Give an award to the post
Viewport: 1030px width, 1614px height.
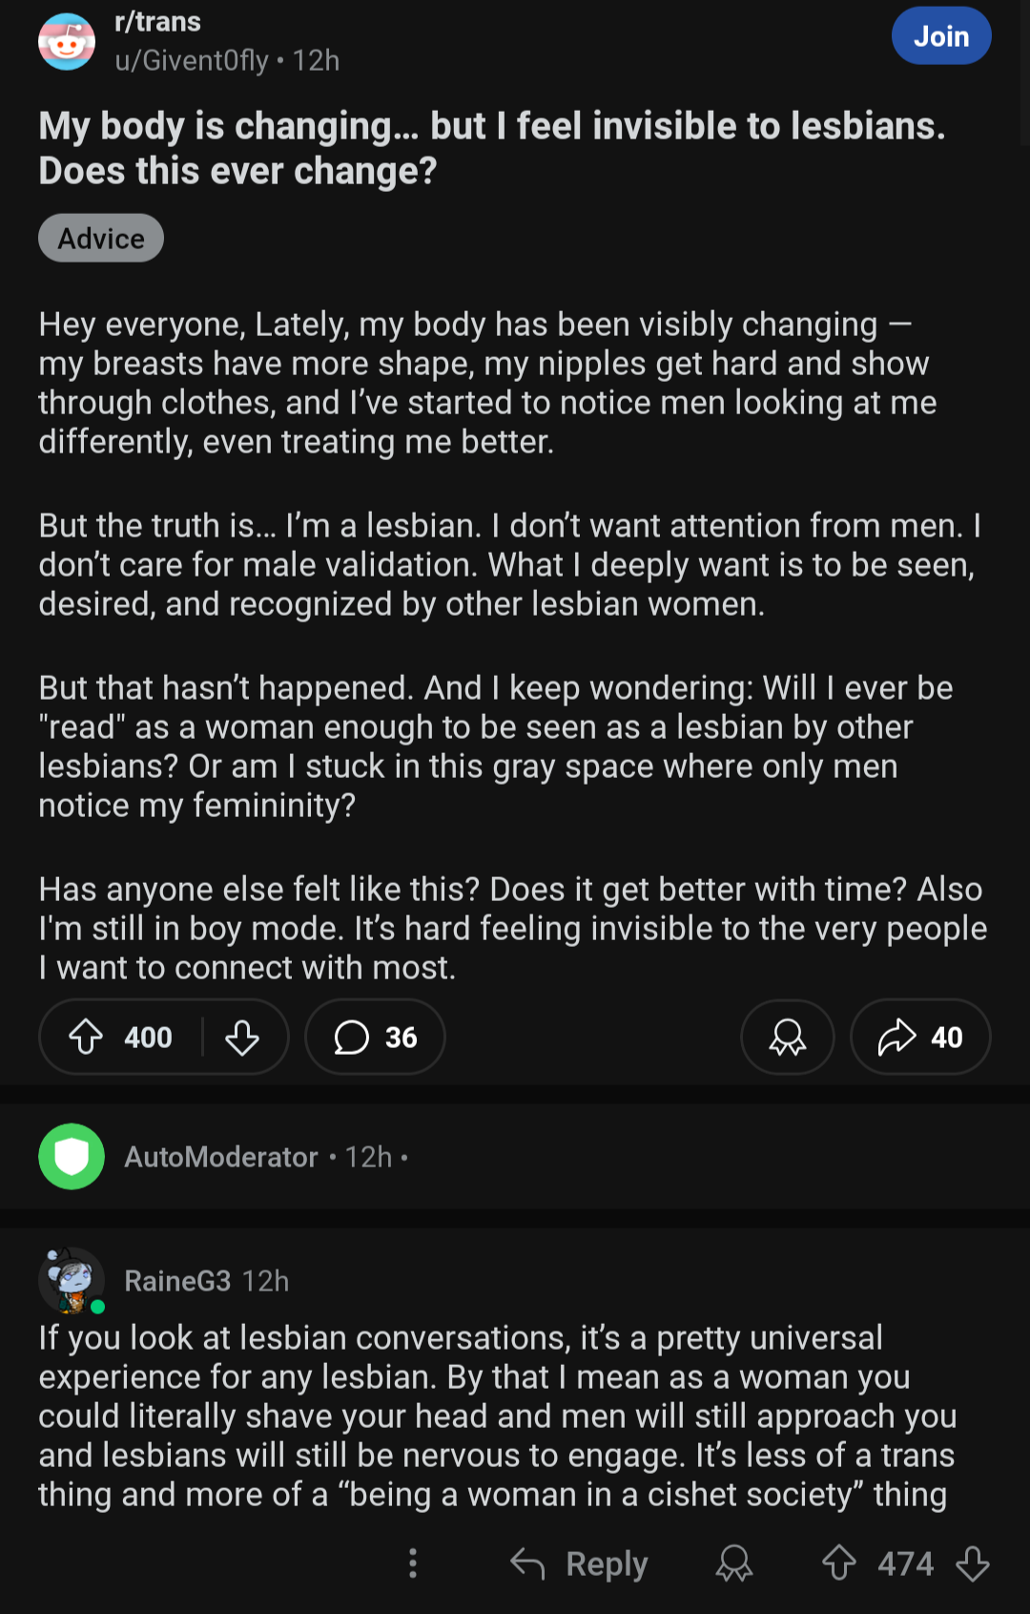(x=788, y=1037)
